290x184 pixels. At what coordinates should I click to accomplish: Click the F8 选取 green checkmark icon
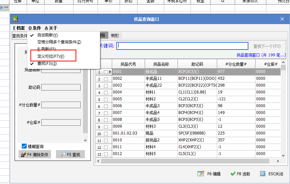pos(232,174)
